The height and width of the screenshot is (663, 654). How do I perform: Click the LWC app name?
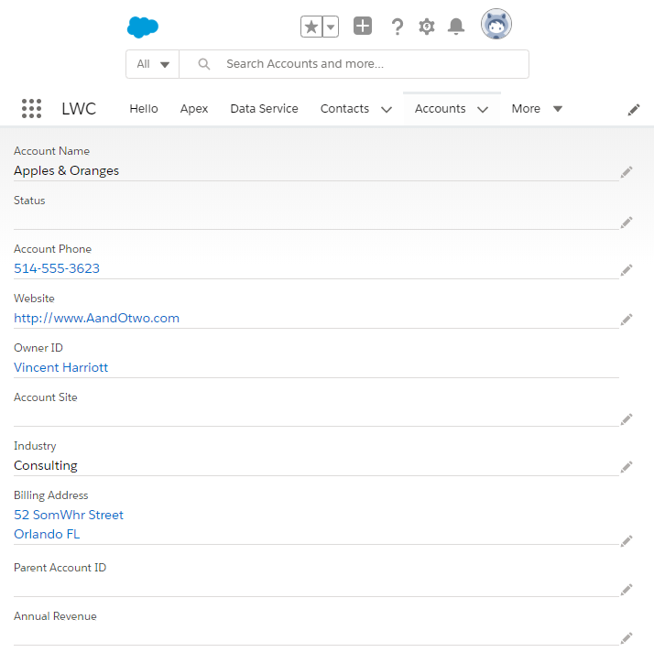pyautogui.click(x=79, y=109)
